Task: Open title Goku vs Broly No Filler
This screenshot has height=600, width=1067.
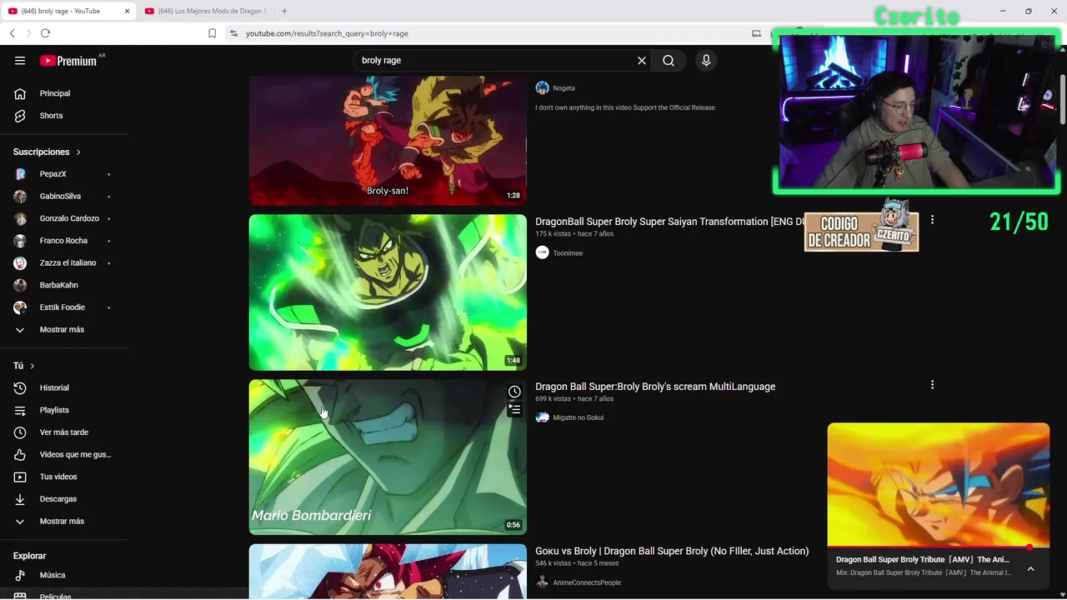Action: (x=672, y=551)
